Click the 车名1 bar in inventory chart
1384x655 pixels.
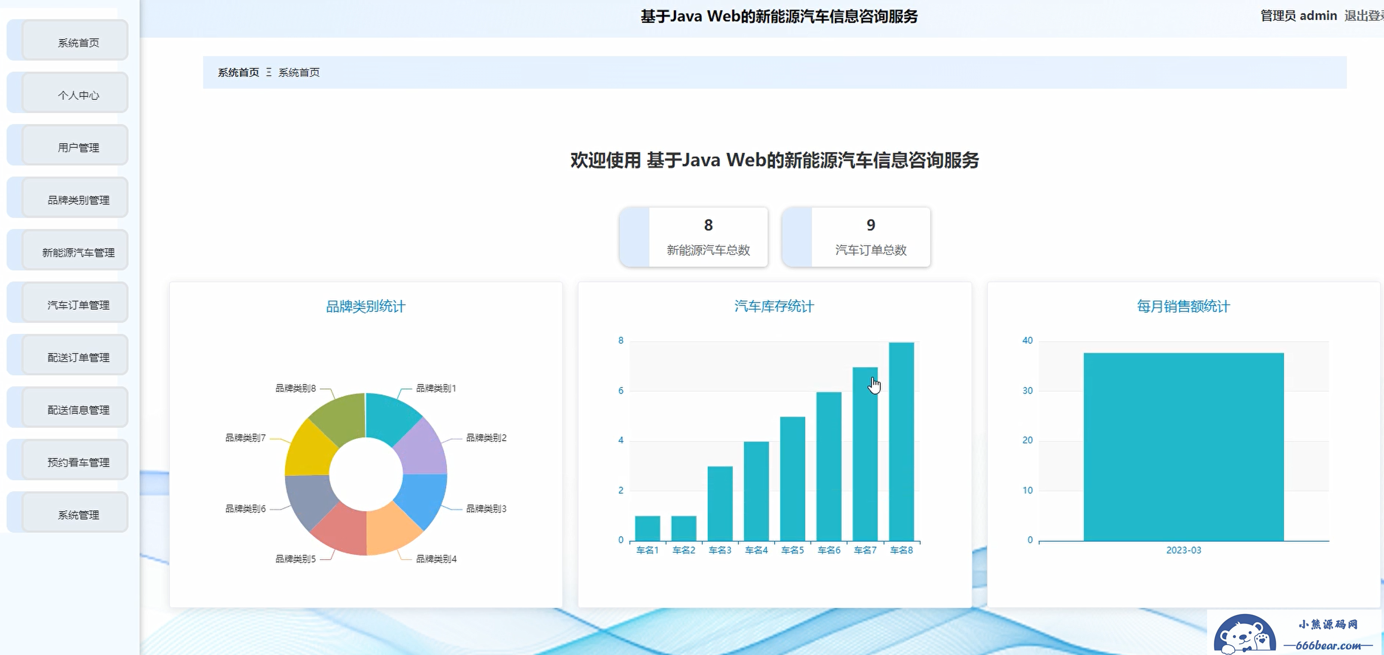click(x=647, y=528)
